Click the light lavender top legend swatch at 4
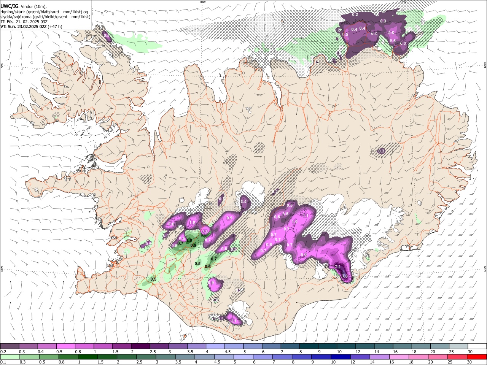487x365 pixels. pyautogui.click(x=215, y=346)
